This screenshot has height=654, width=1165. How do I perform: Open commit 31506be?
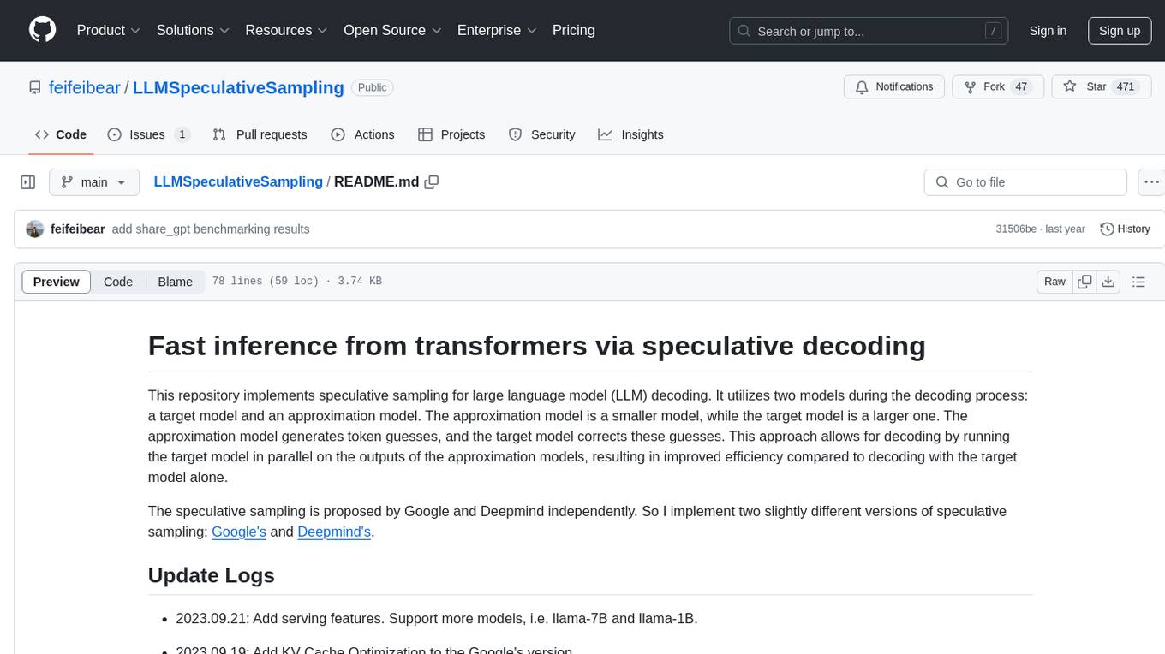(x=1016, y=229)
